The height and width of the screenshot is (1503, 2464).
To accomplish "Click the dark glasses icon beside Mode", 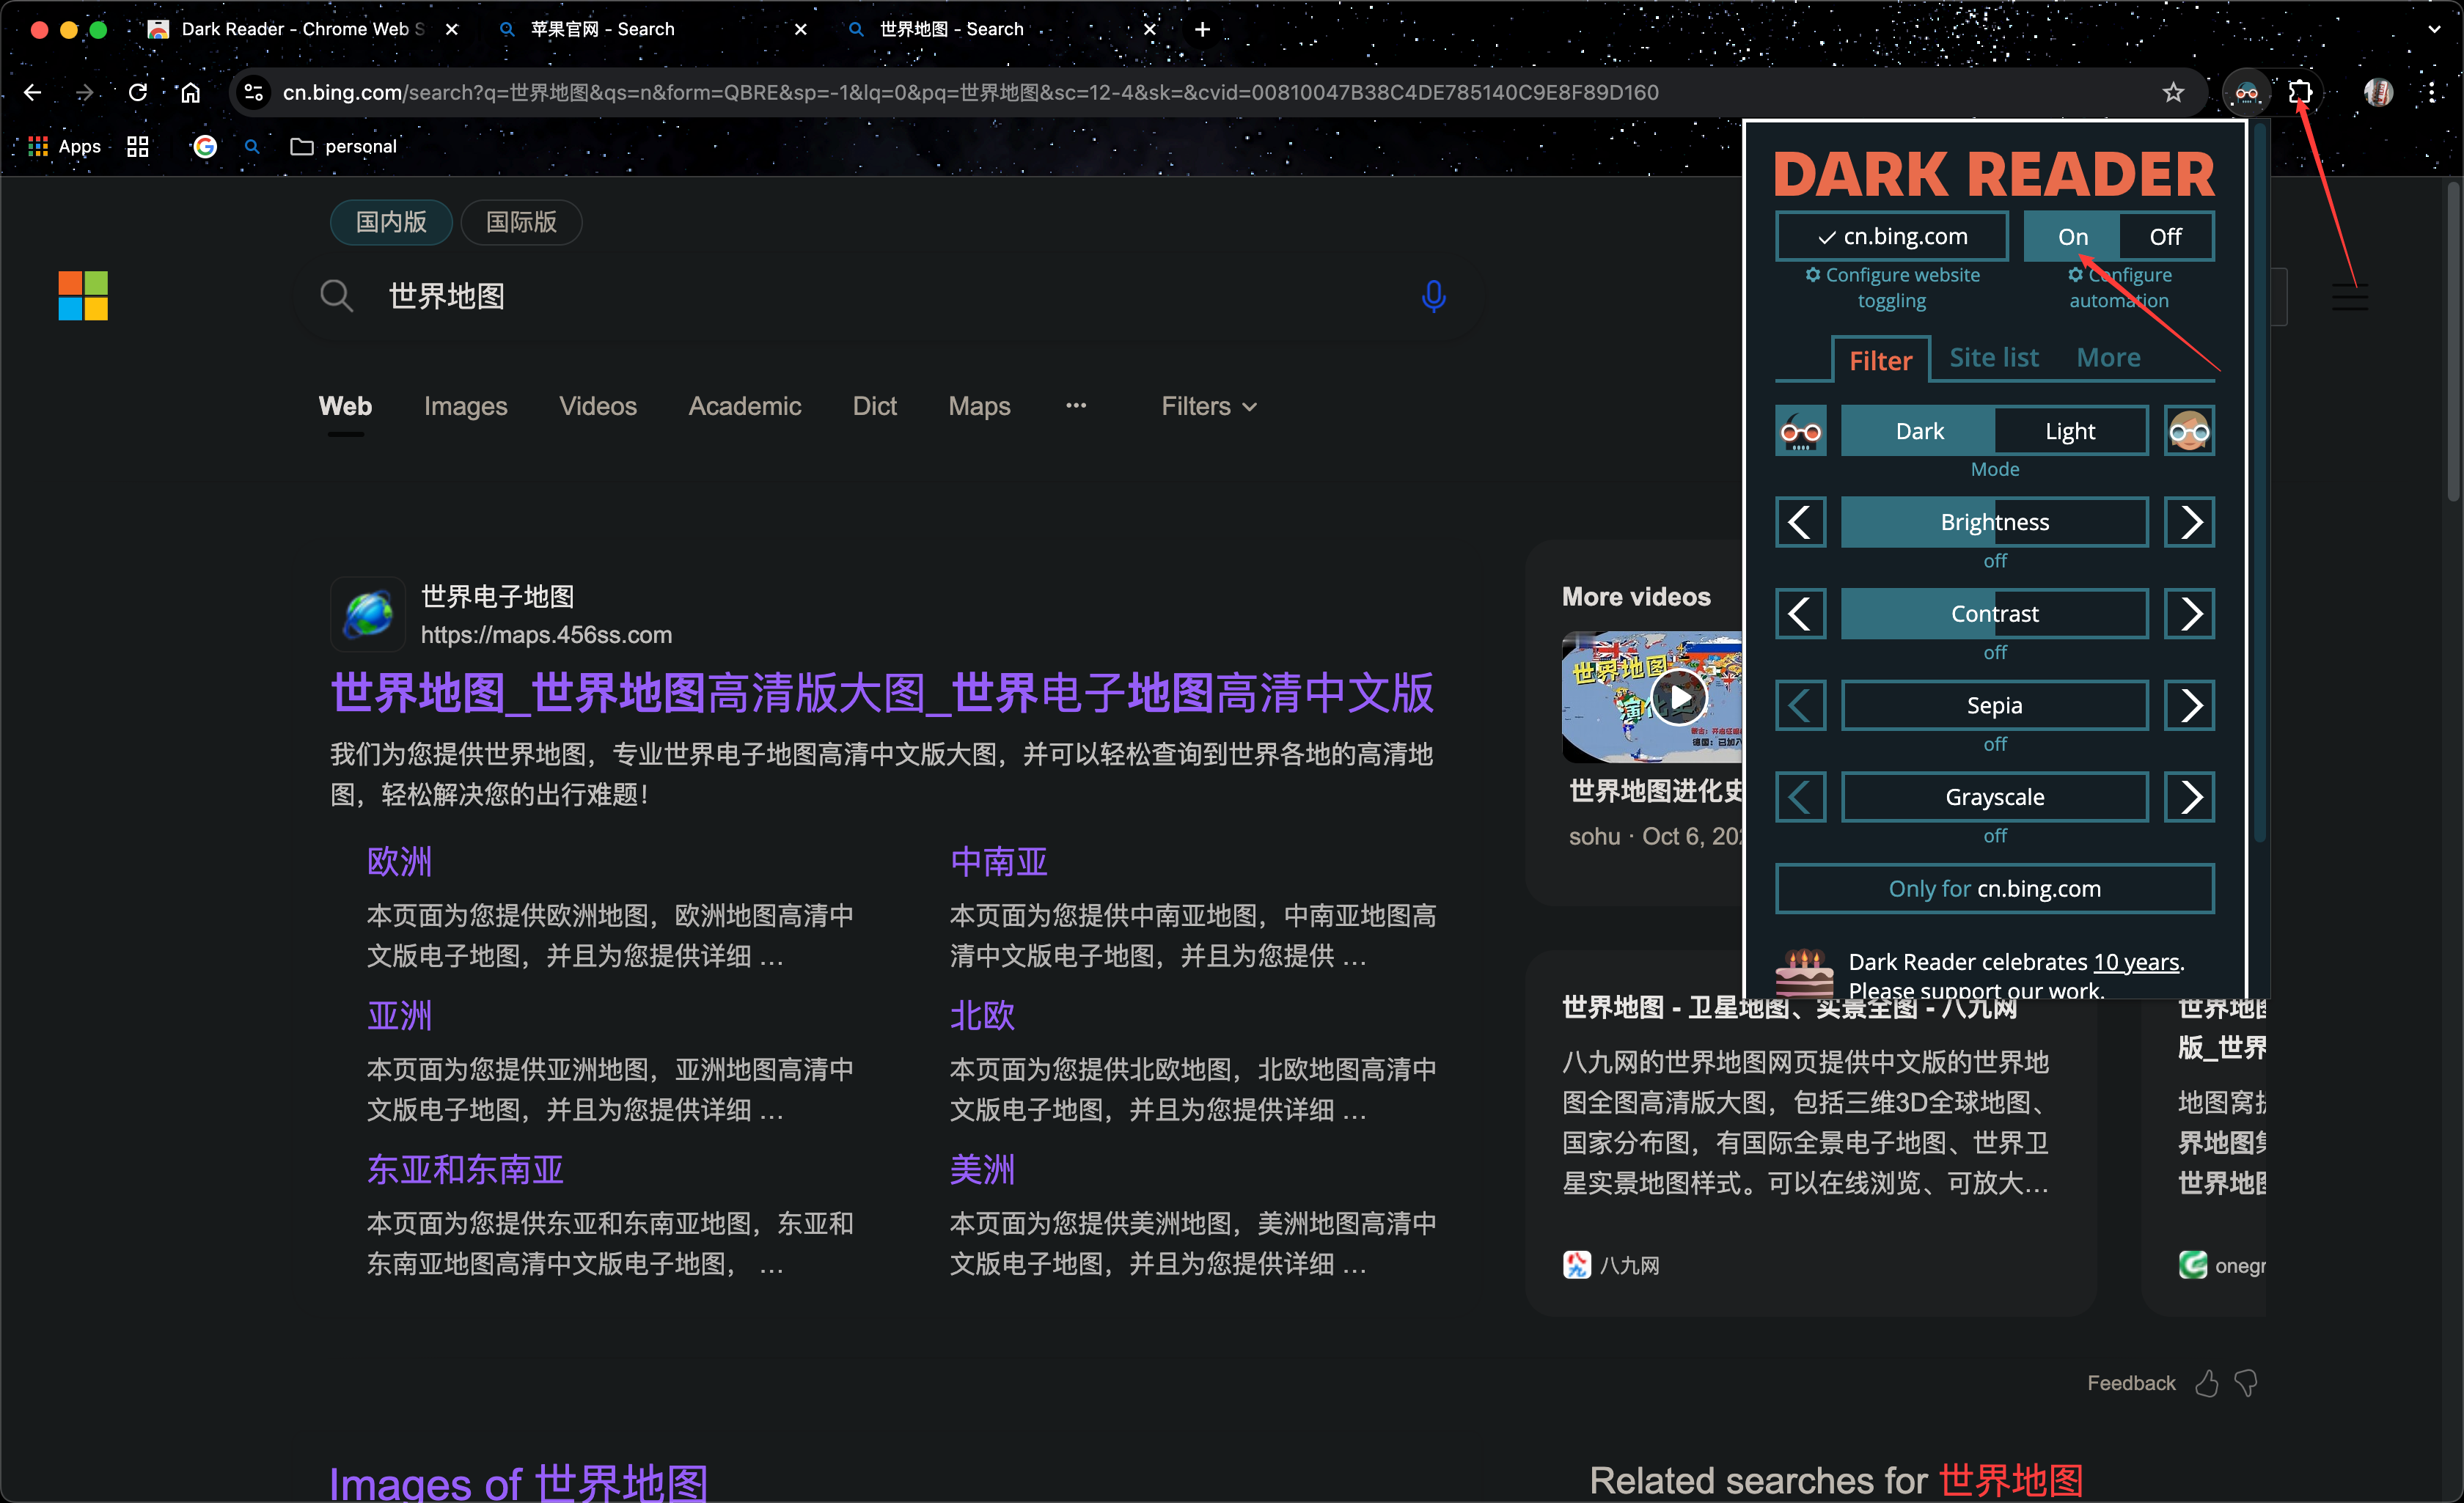I will tap(1800, 431).
